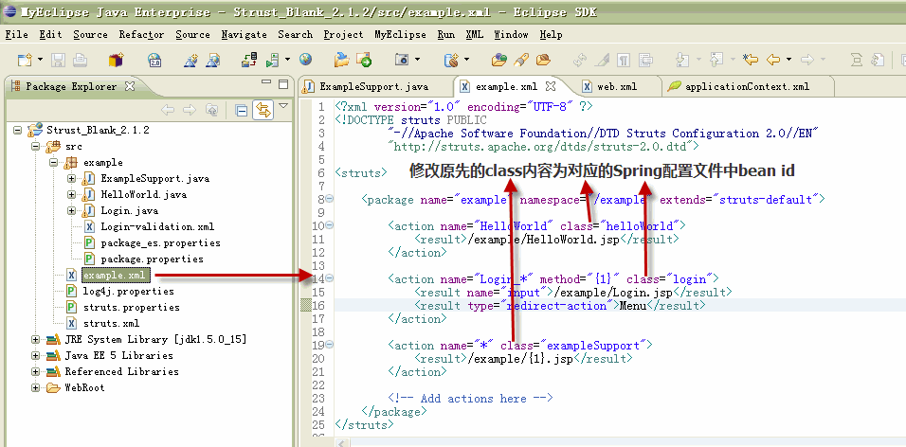Open the Navigate menu
The image size is (906, 447).
click(x=245, y=35)
